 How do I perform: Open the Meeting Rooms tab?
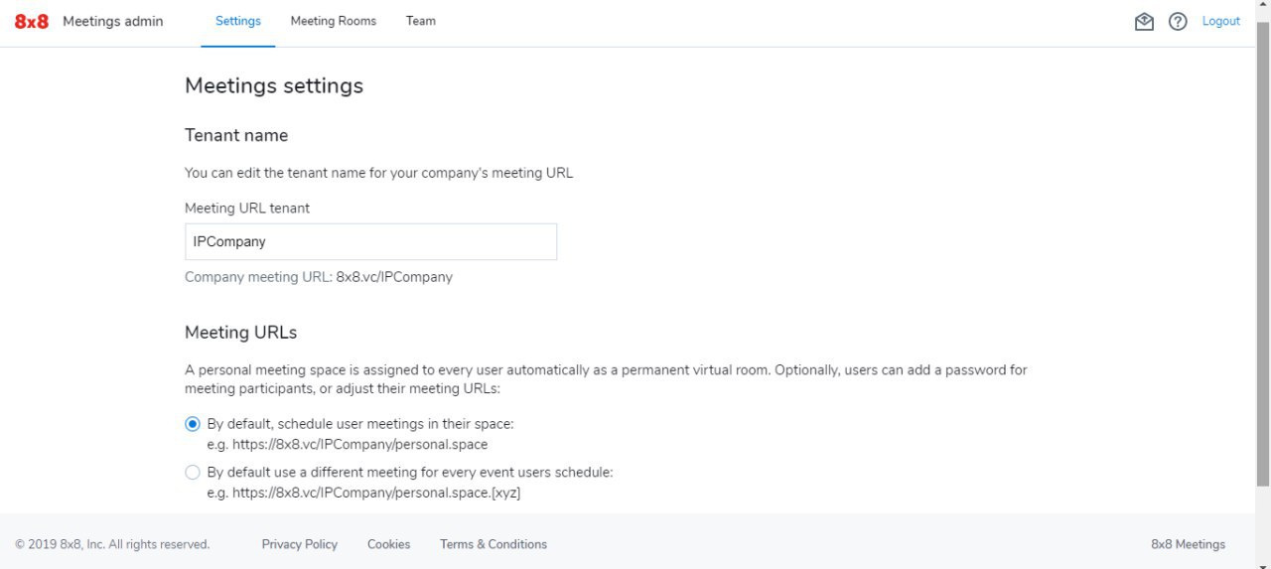(x=334, y=21)
